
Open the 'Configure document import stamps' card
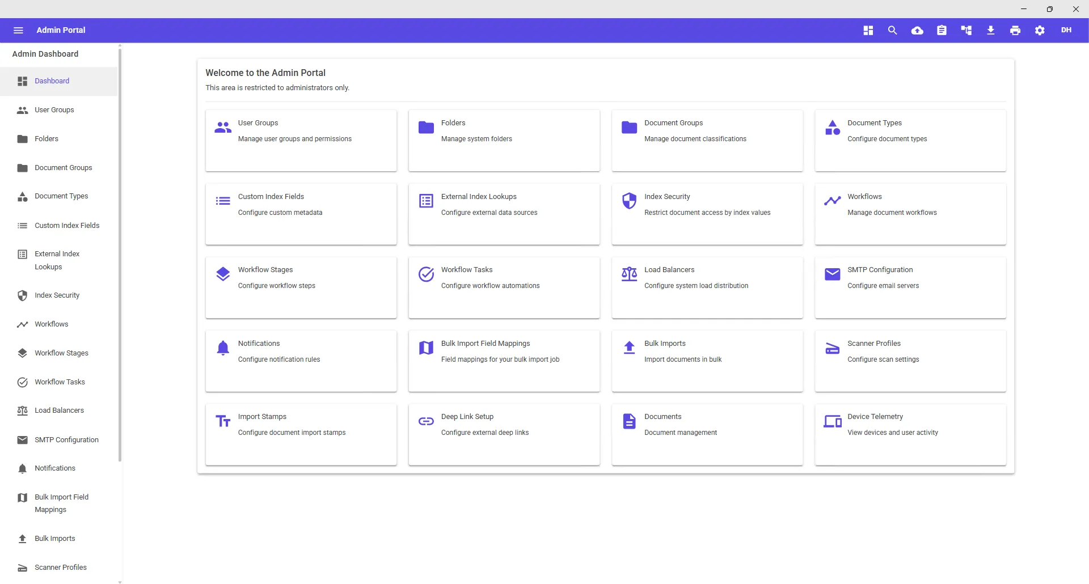click(301, 434)
